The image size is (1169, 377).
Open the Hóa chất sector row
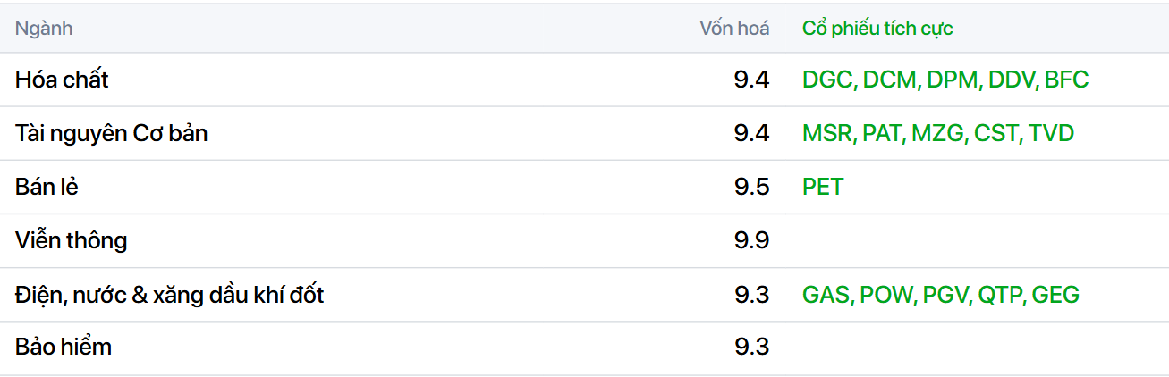click(x=62, y=80)
